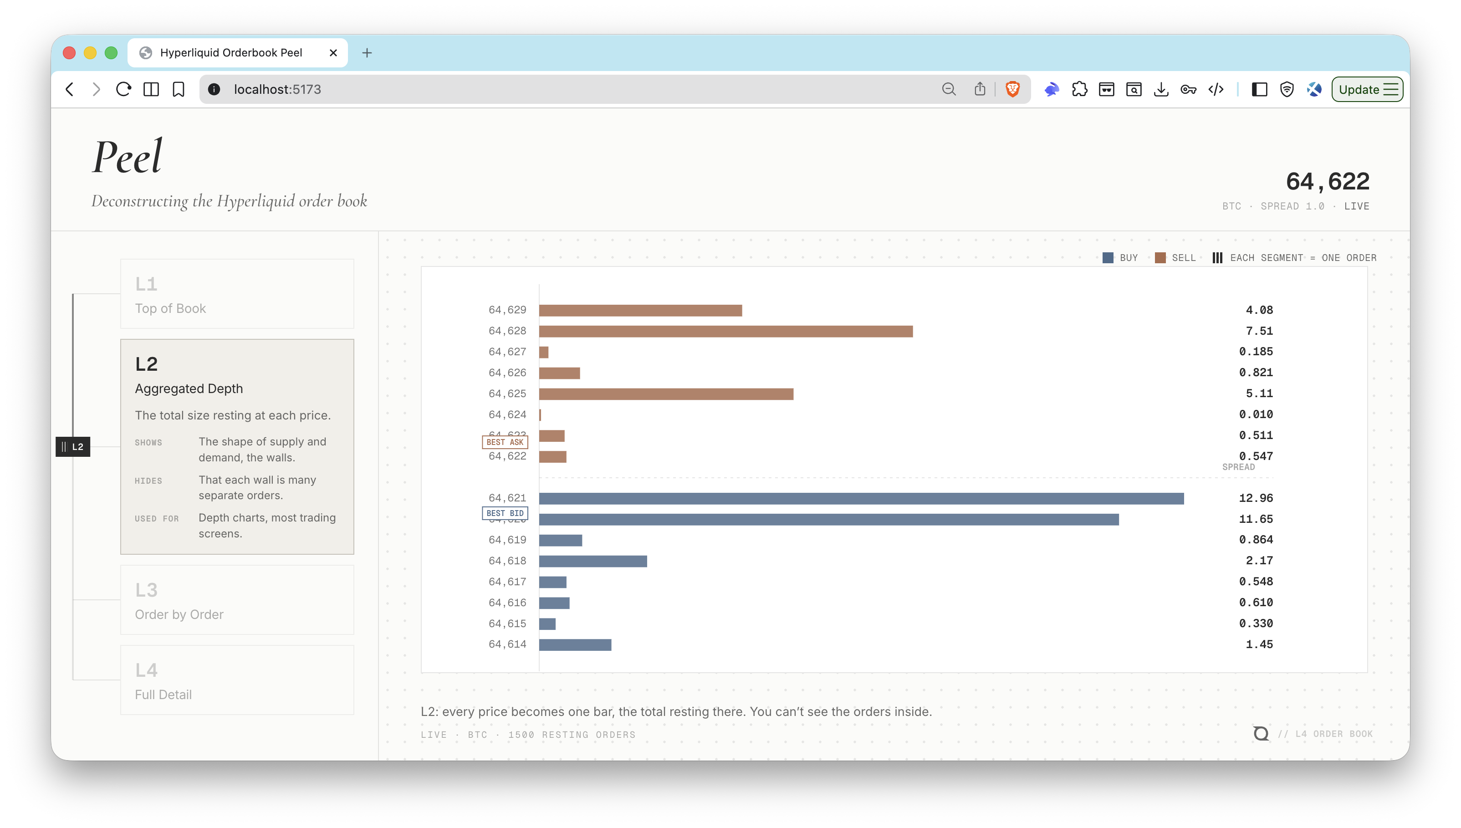Click the size value 12.96
Screen dimensions: 1461x828
click(x=1256, y=498)
